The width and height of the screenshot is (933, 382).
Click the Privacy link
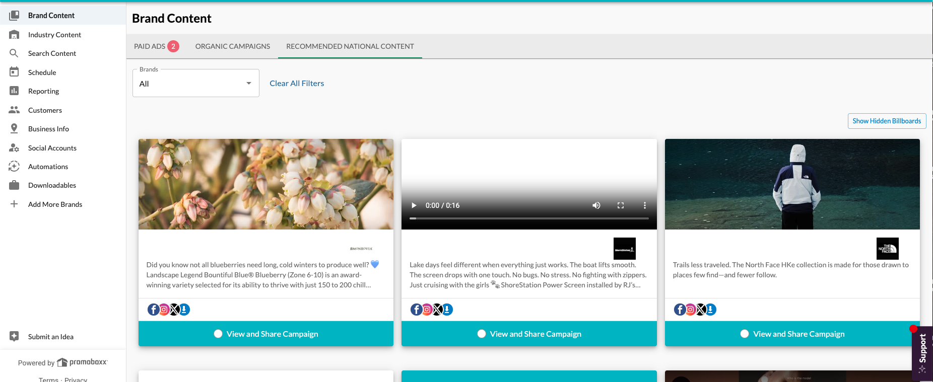tap(76, 379)
